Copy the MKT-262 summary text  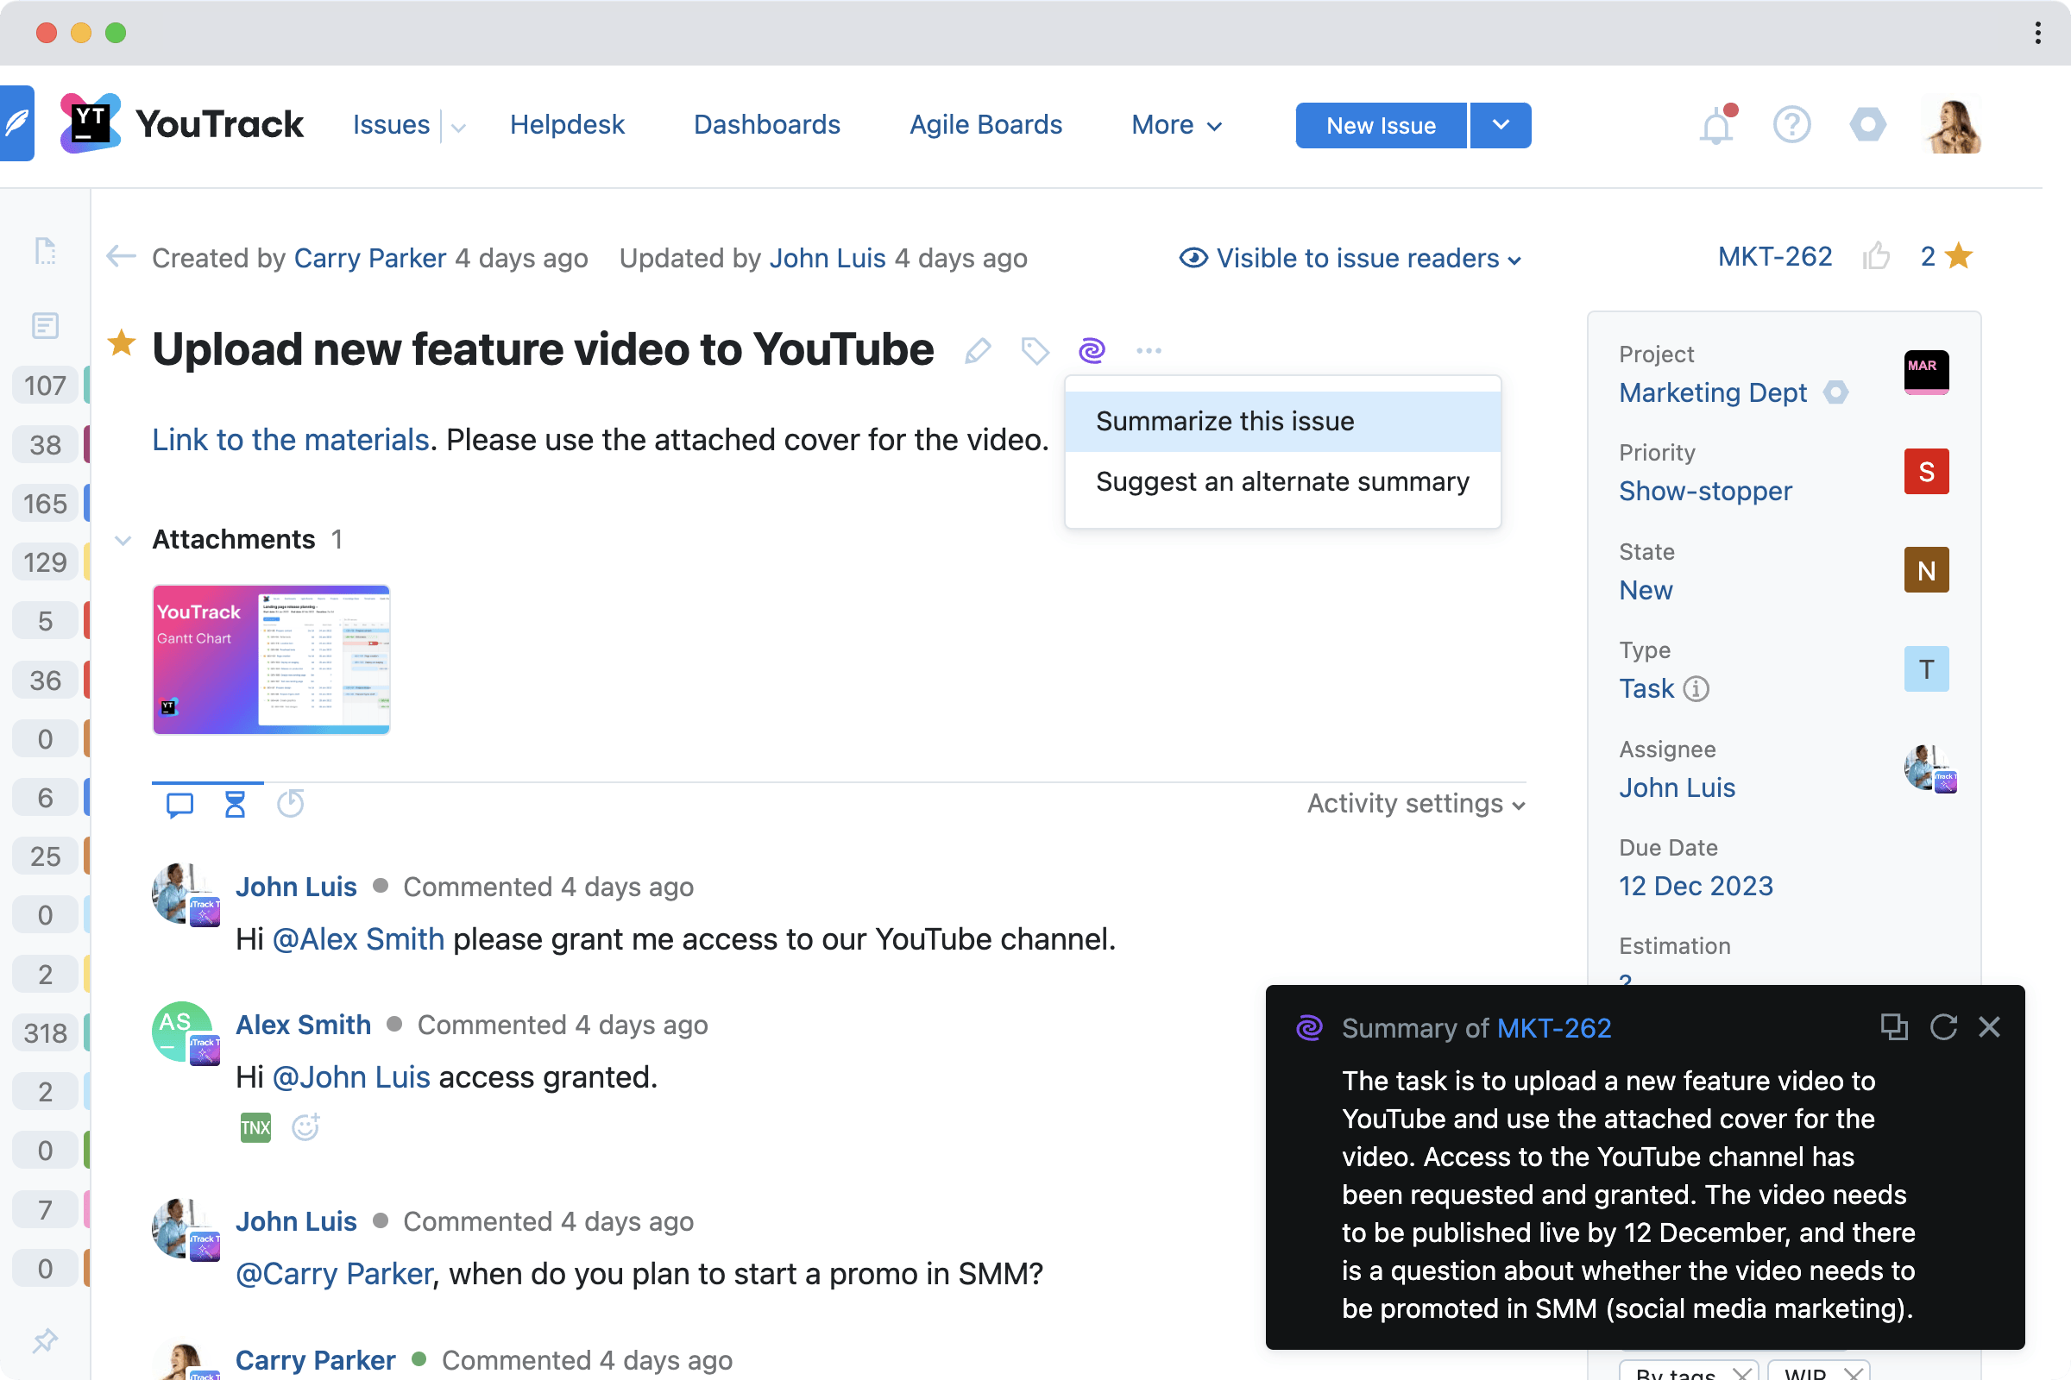(x=1894, y=1027)
